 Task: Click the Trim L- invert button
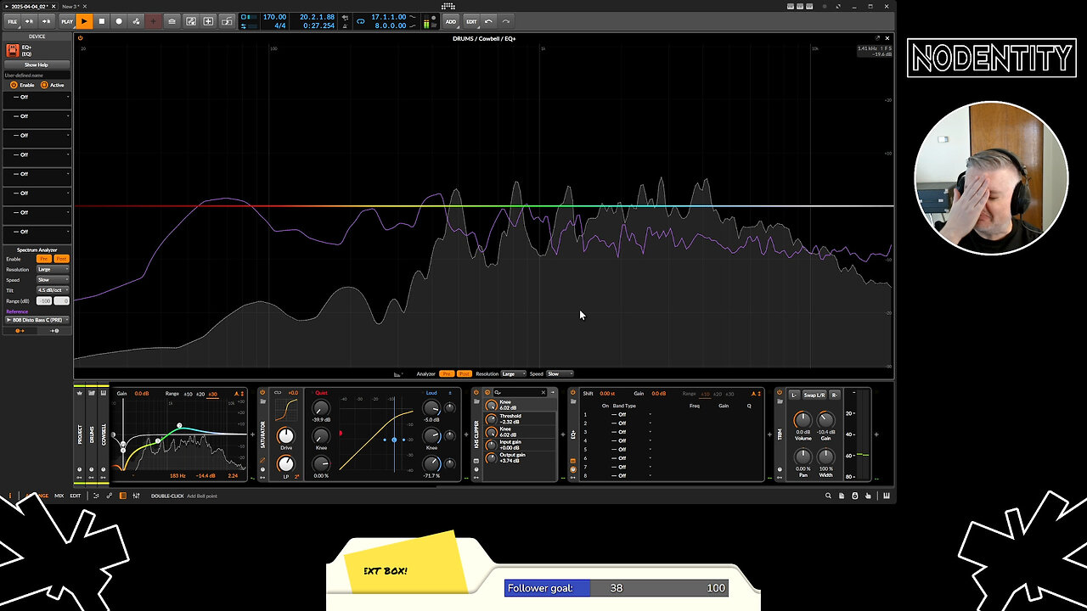(794, 395)
